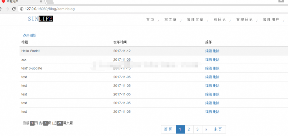Delete the xxx article

[216, 60]
